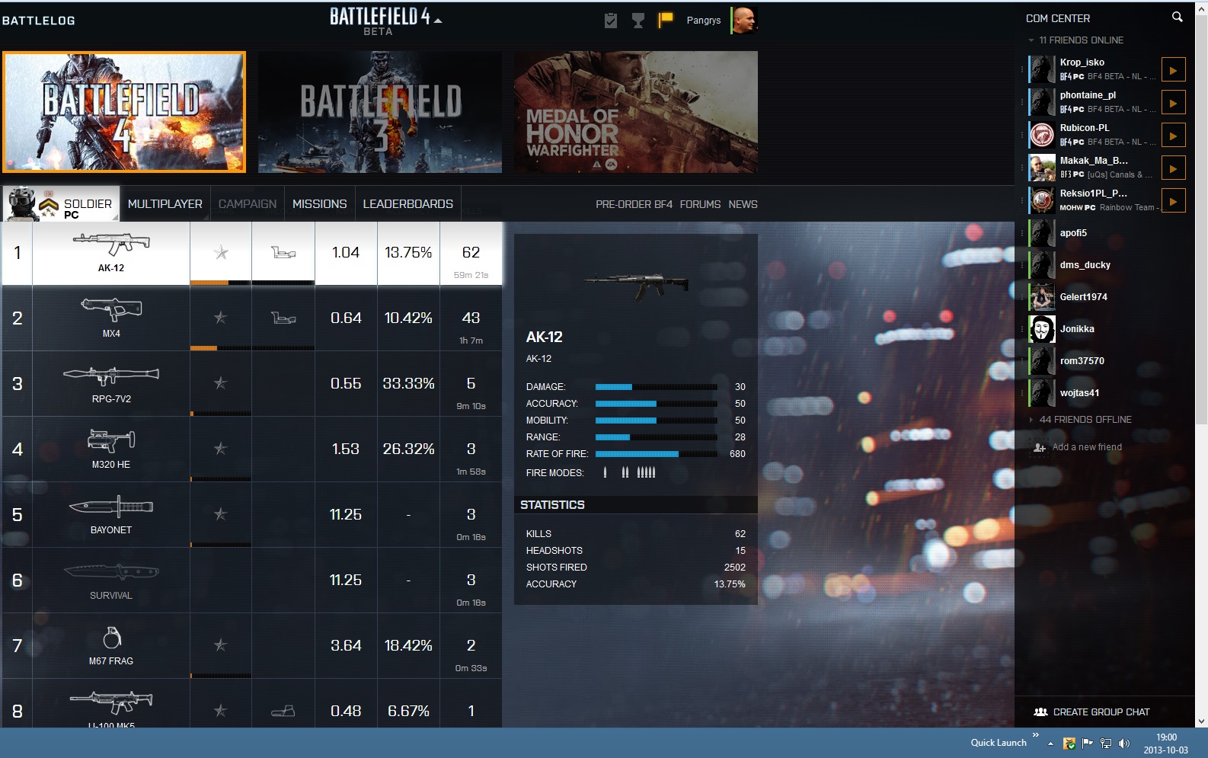Screen dimensions: 1208x758
Task: Open the MISSIONS tab
Action: click(x=320, y=204)
